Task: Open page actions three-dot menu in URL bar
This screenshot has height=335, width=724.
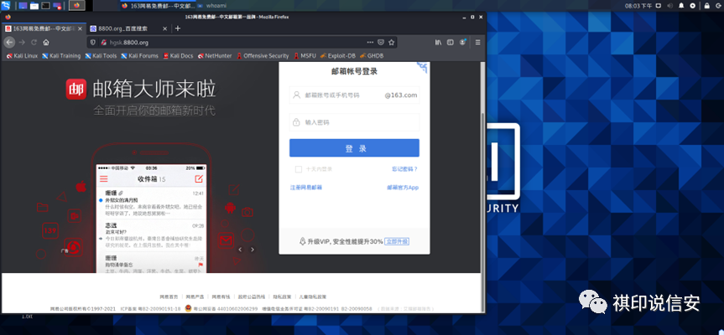Action: pos(368,42)
